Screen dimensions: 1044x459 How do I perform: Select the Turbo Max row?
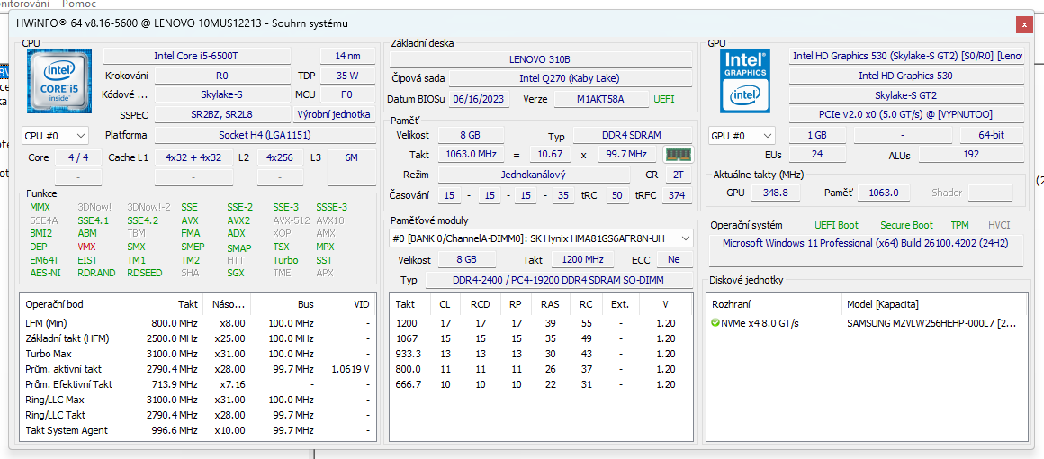pos(197,354)
